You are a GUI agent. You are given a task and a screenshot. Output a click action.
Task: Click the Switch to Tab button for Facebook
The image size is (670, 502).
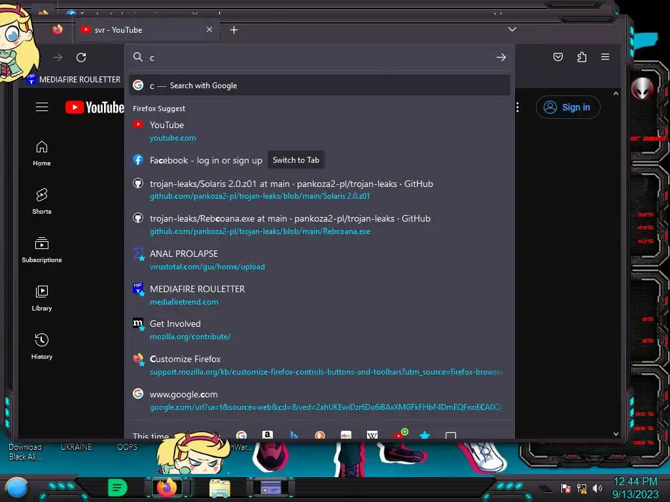(x=296, y=160)
